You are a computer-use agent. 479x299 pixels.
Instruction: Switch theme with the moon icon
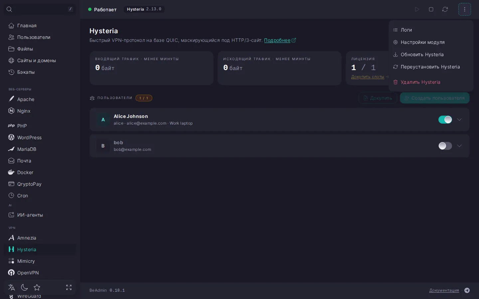click(24, 287)
